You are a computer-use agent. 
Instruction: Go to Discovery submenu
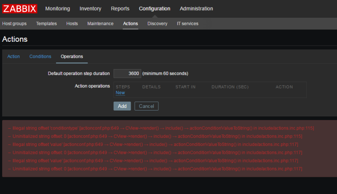click(157, 24)
